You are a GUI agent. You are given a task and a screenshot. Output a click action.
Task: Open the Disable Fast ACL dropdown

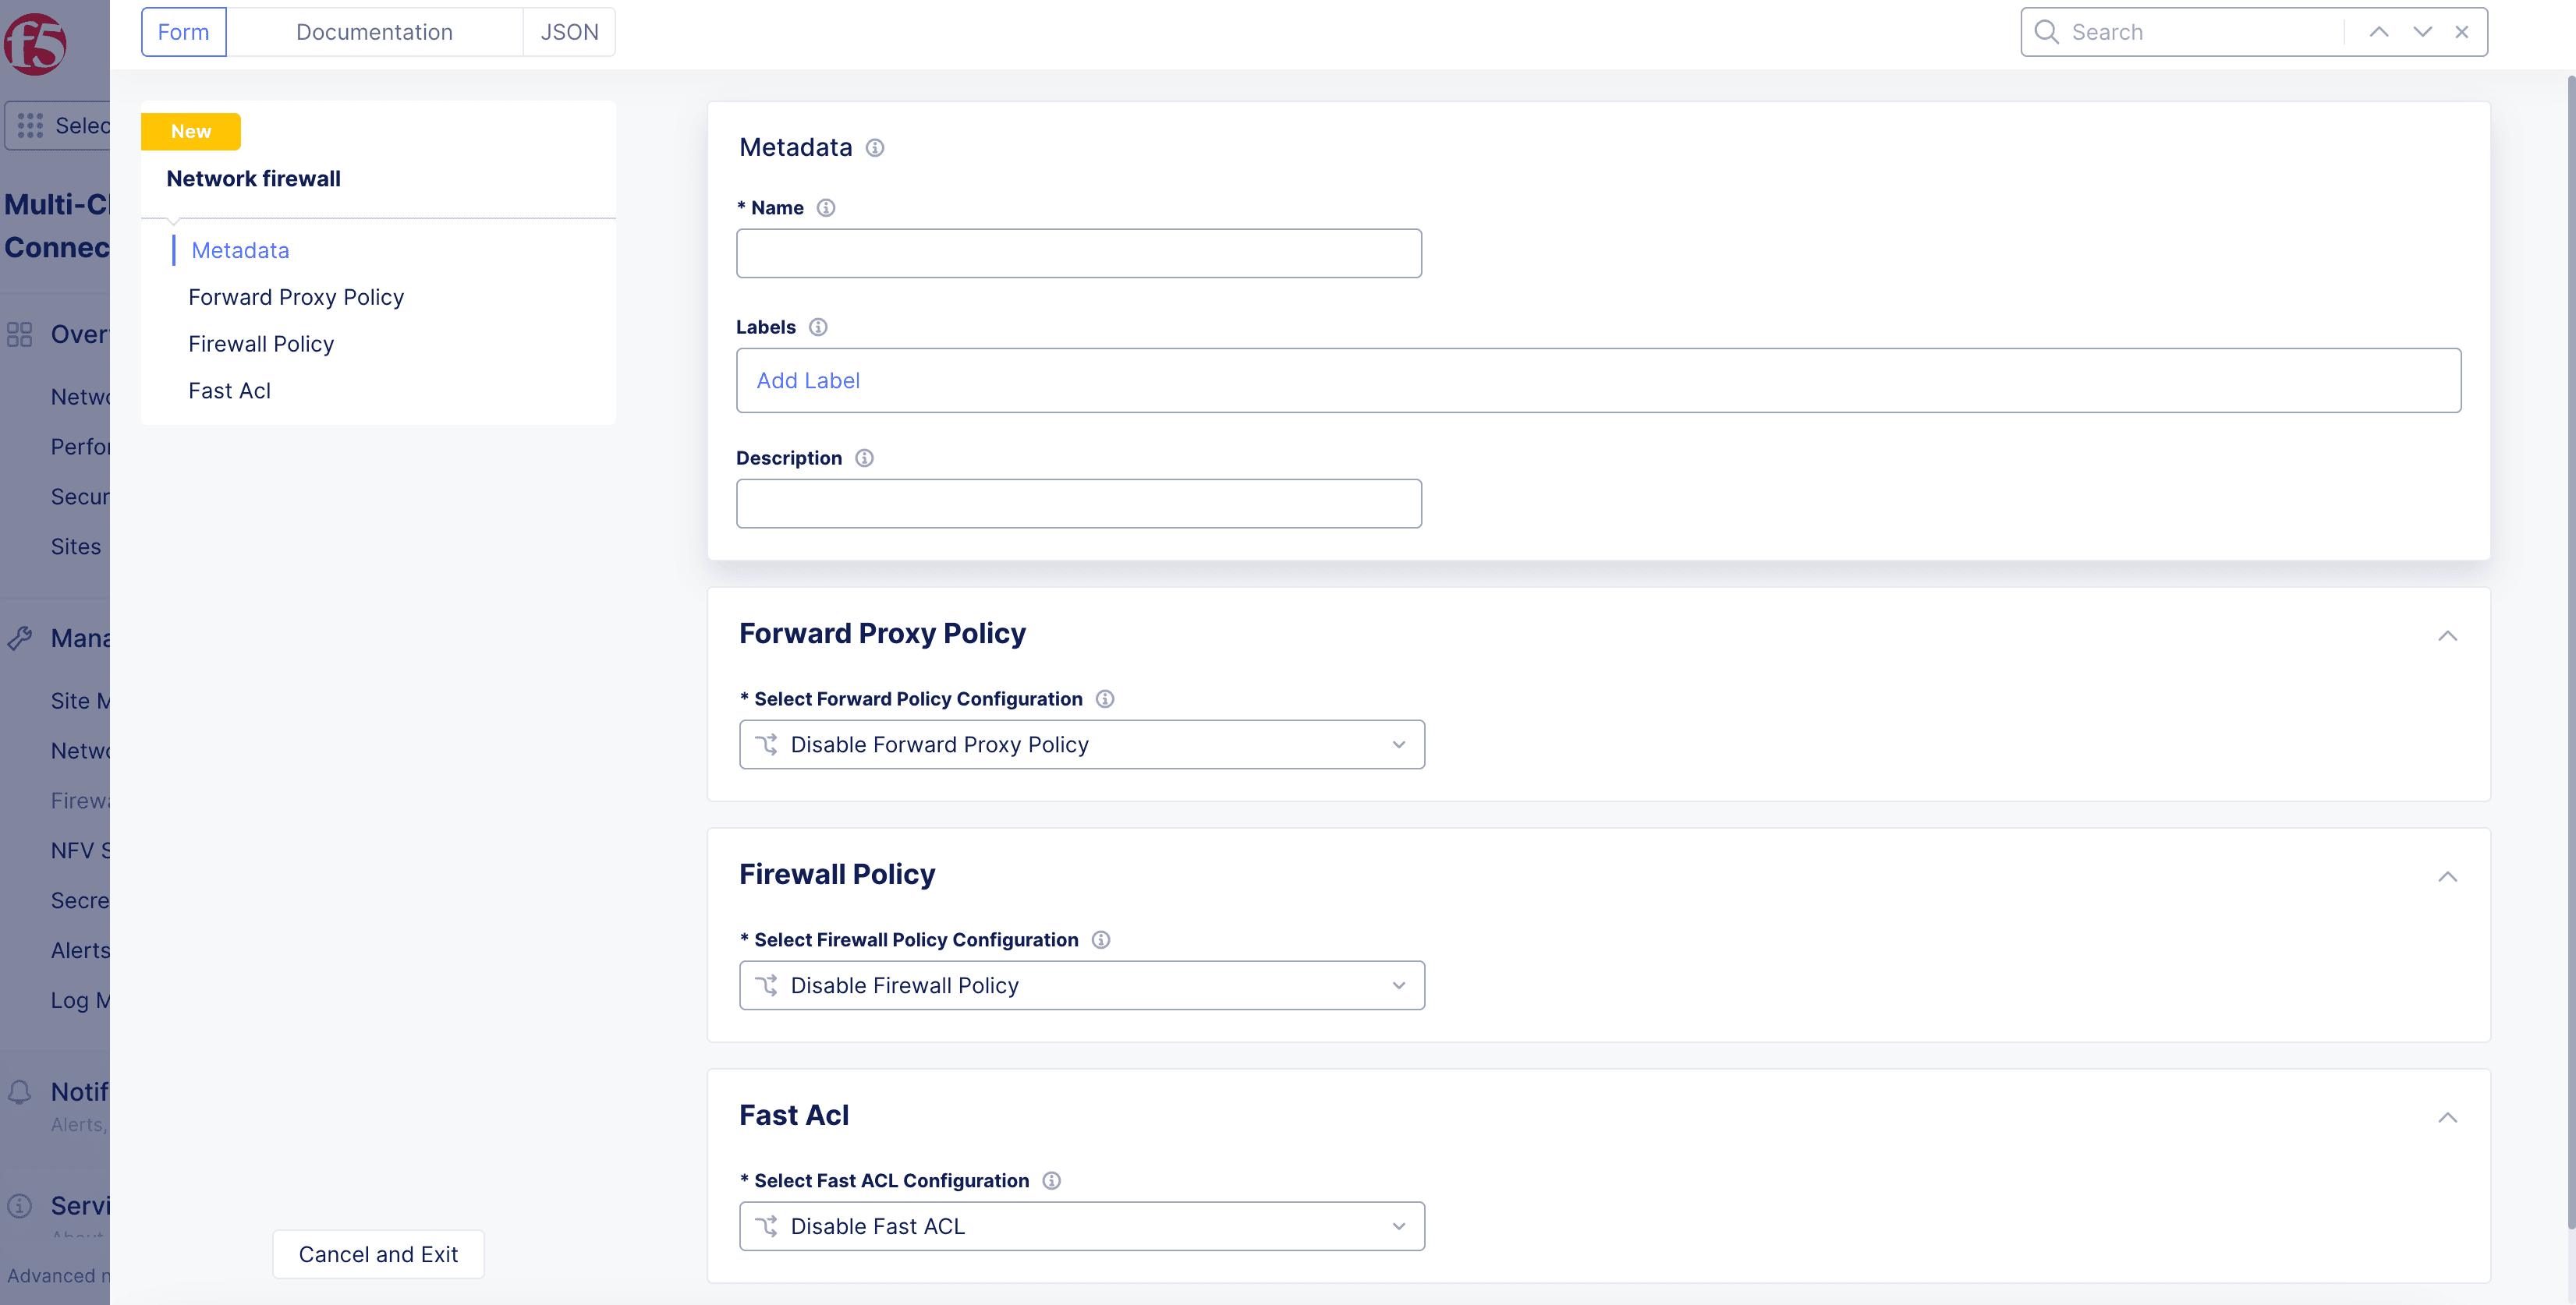[1081, 1226]
